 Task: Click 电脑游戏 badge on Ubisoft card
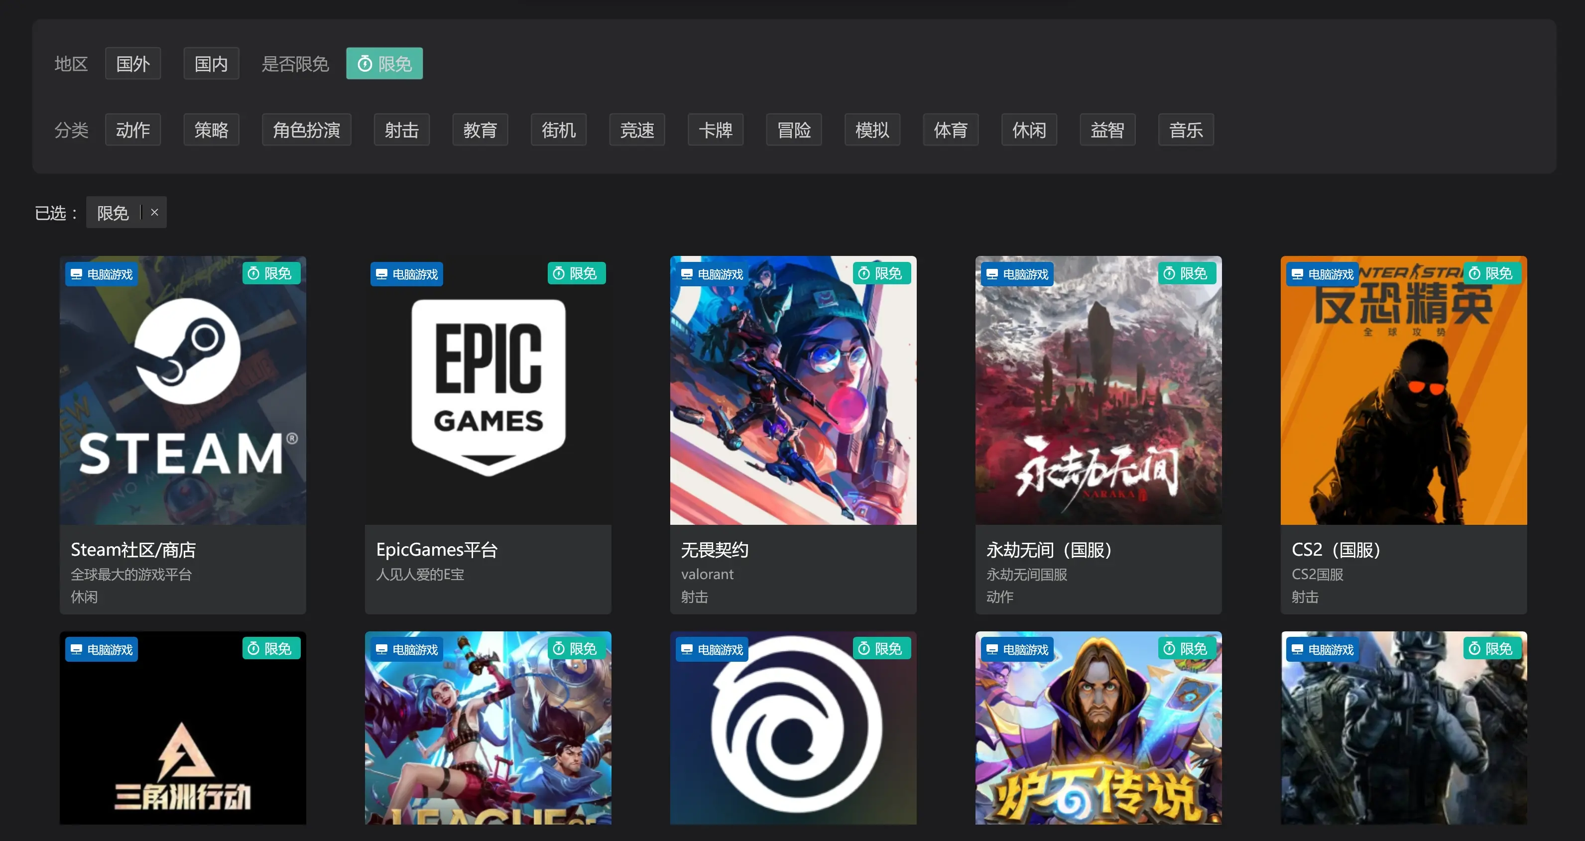click(x=712, y=649)
